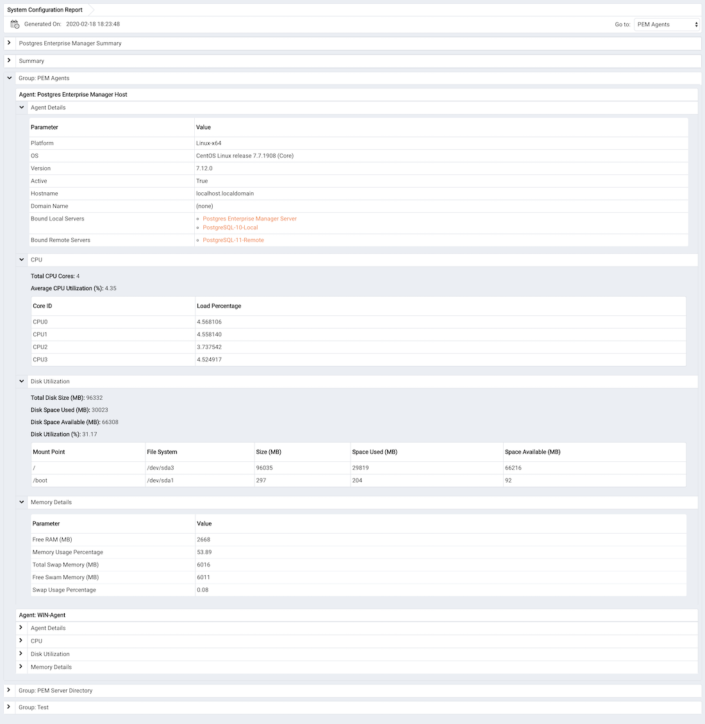The width and height of the screenshot is (705, 724).
Task: Collapse the expanded Memory Details section
Action: [21, 502]
